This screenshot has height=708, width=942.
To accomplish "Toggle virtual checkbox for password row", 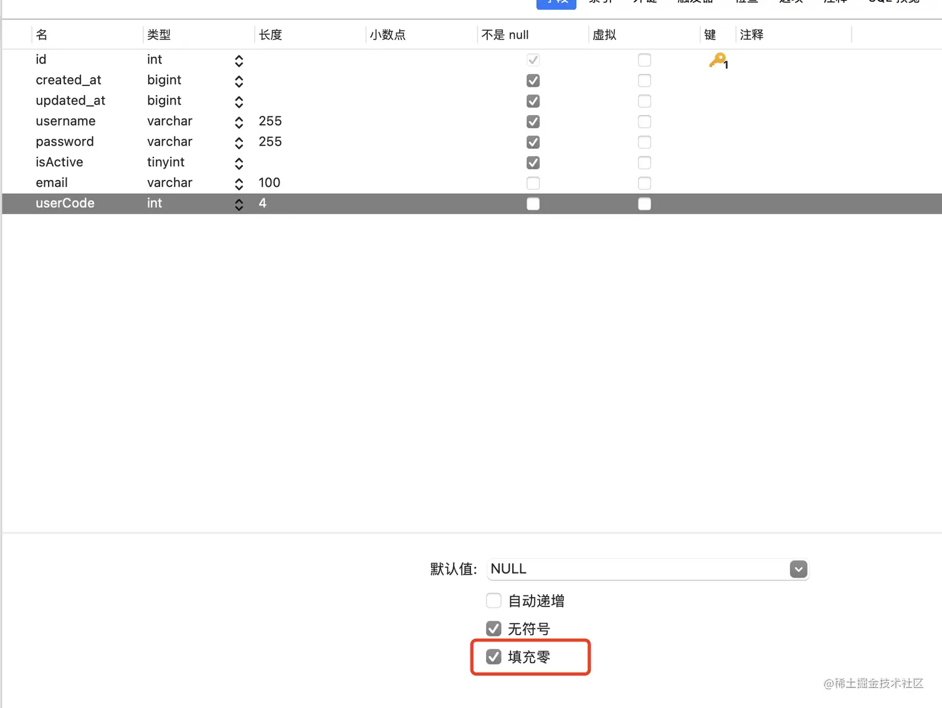I will [x=644, y=142].
